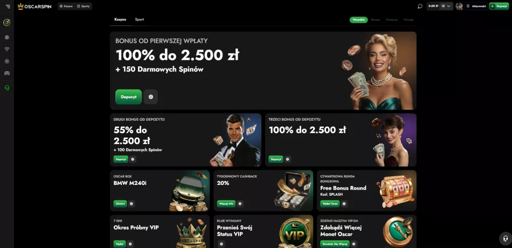This screenshot has width=512, height=248.
Task: Click the OscarSpin logo
Action: pos(34,6)
